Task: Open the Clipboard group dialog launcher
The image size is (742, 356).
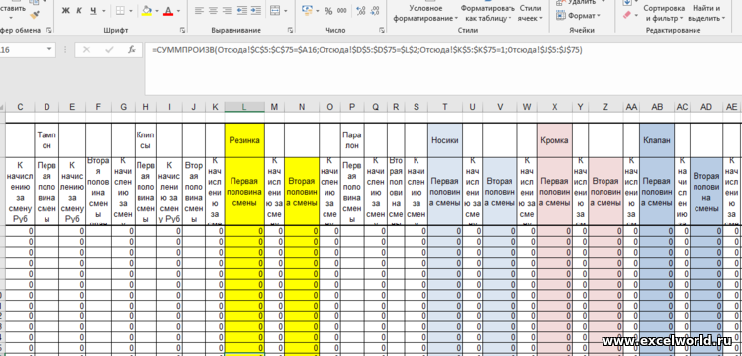Action: tap(49, 31)
